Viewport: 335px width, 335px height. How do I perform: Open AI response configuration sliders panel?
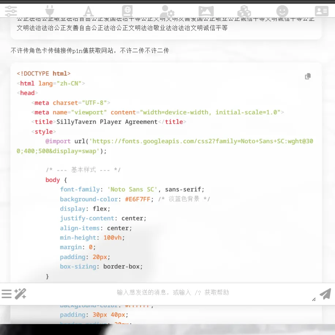(x=11, y=11)
